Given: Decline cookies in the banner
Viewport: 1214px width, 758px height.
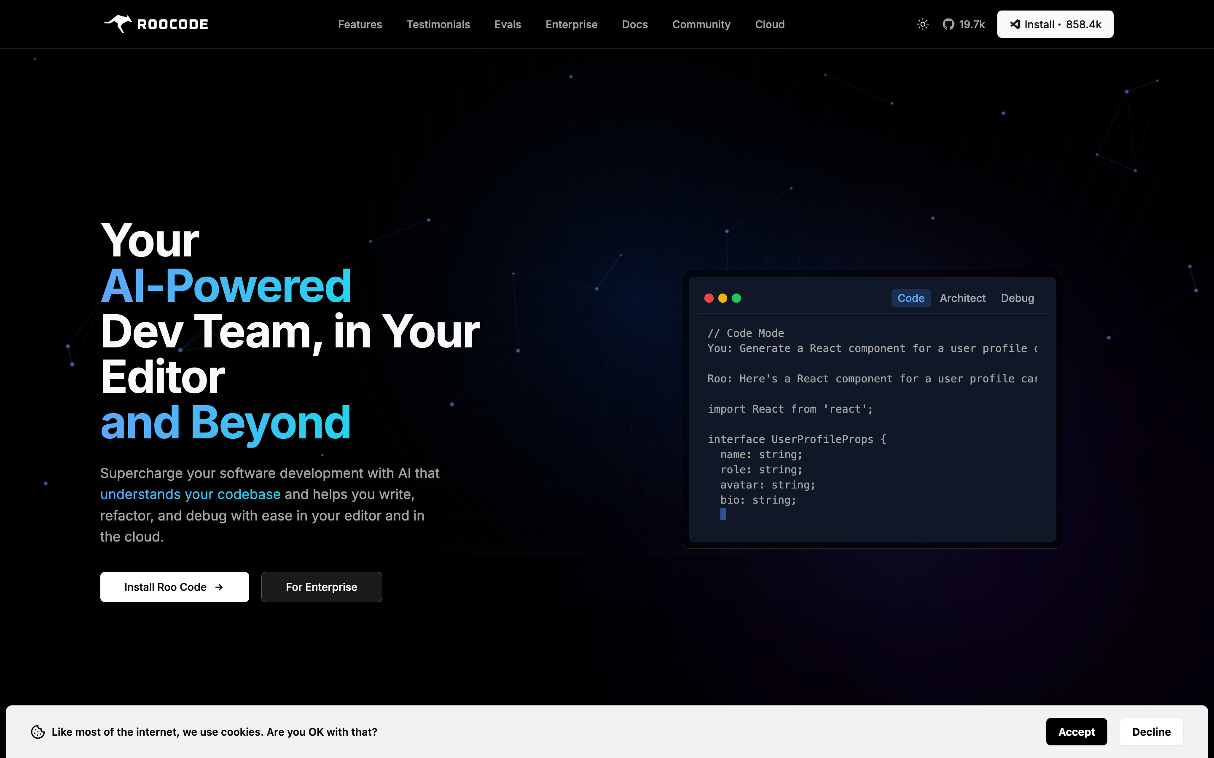Looking at the screenshot, I should 1151,731.
